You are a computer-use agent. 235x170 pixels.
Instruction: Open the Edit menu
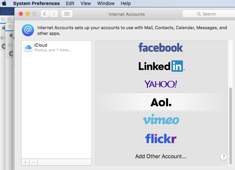point(70,3)
